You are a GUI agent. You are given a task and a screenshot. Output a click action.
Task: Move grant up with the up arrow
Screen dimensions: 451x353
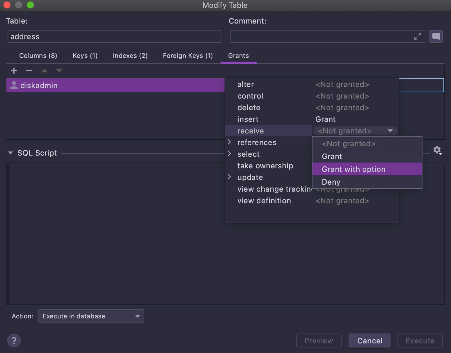44,71
